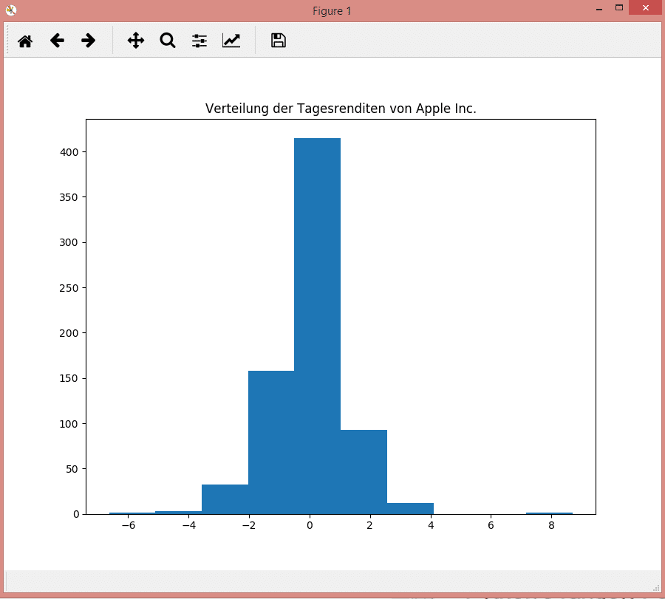Click the histogram bar reaching about 158
The height and width of the screenshot is (599, 665).
click(271, 442)
